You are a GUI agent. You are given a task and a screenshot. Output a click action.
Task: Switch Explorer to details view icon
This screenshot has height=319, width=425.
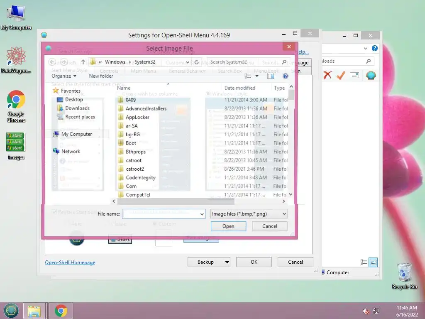click(364, 262)
